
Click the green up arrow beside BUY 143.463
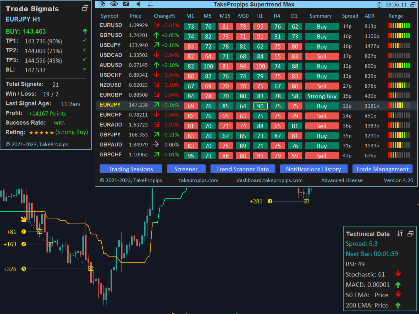(x=85, y=31)
